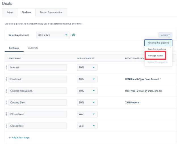Click the drag handle beside Qualified stage
The height and width of the screenshot is (144, 177).
(7, 79)
